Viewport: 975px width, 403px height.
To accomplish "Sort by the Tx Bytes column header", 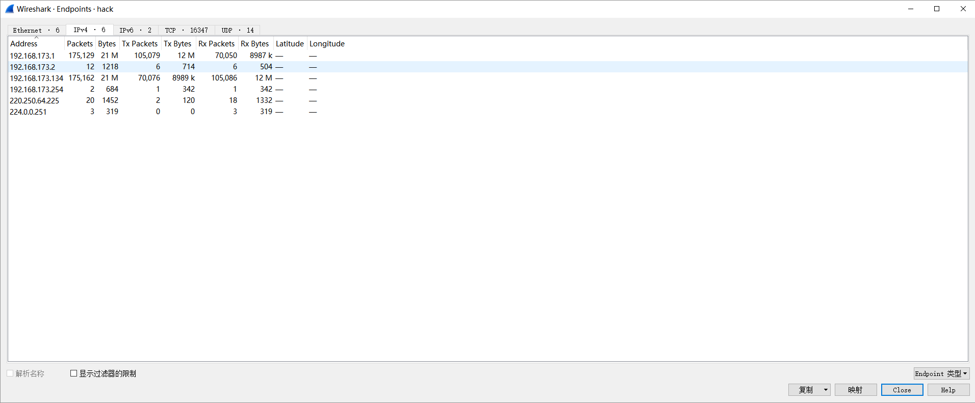I will [177, 44].
